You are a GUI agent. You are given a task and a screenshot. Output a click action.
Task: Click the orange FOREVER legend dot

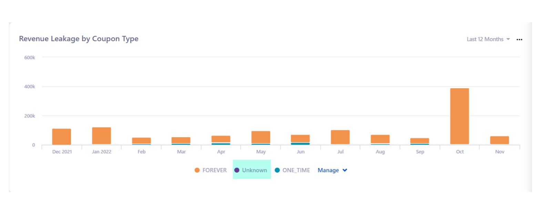pyautogui.click(x=197, y=170)
